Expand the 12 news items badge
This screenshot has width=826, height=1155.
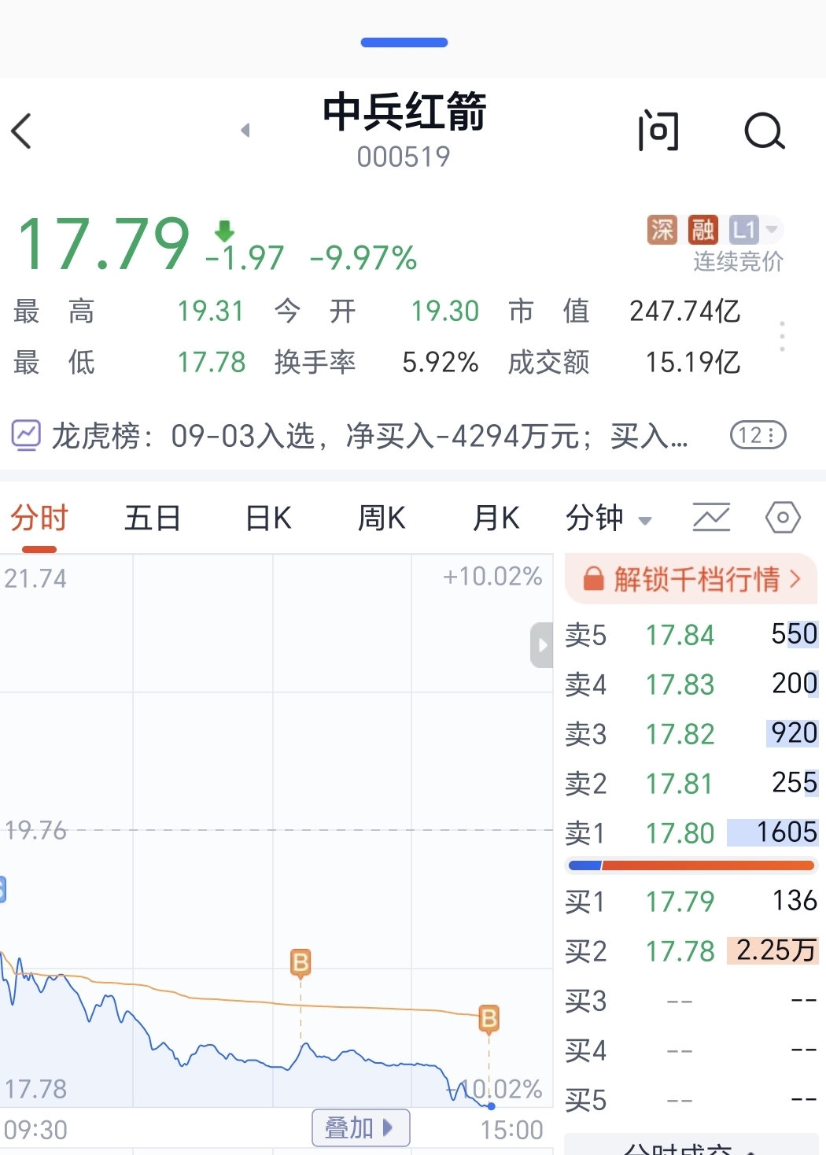point(758,435)
